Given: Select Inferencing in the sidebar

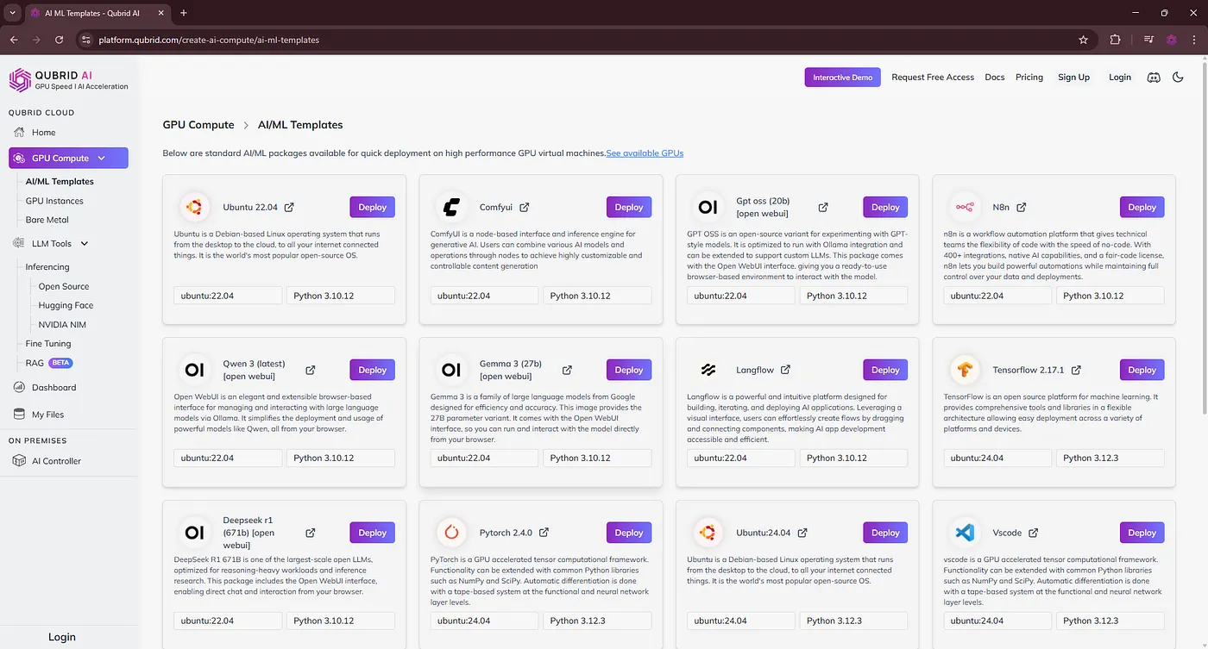Looking at the screenshot, I should point(47,267).
